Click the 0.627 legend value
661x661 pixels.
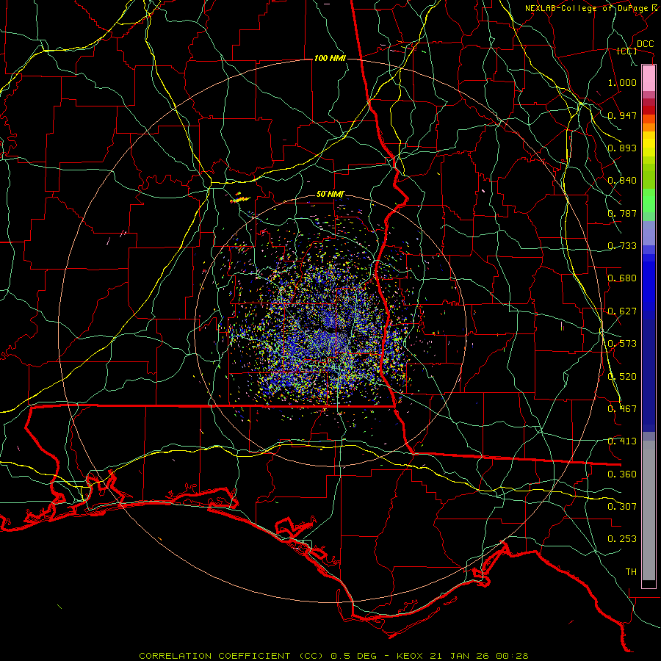pos(622,311)
